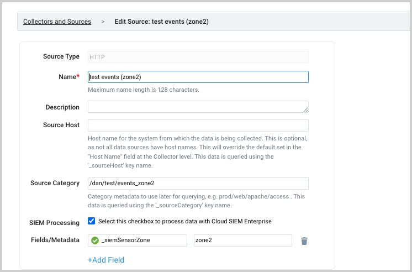Click the Description box resize handle
Screen dimensions: 412x272
click(305, 109)
